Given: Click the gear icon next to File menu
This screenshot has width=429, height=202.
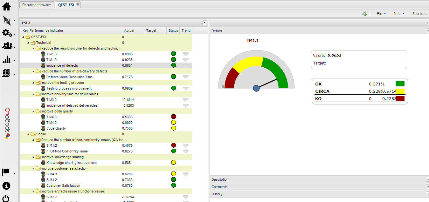Looking at the screenshot, I should (364, 14).
